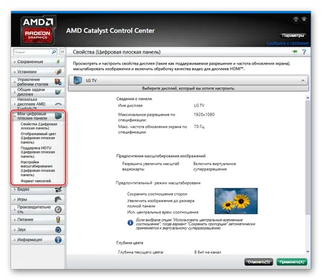The image size is (322, 280).
Task: Open the 'Формат пикселей' page
Action: coord(36,181)
